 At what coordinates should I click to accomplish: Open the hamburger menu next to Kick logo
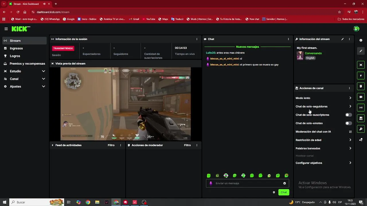click(6, 29)
